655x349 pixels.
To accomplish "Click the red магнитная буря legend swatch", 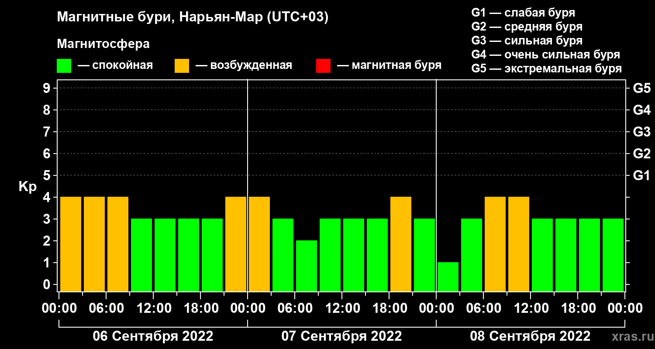I will [x=323, y=66].
